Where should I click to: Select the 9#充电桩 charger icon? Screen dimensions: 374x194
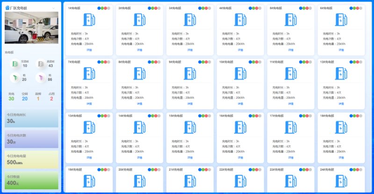point(189,73)
